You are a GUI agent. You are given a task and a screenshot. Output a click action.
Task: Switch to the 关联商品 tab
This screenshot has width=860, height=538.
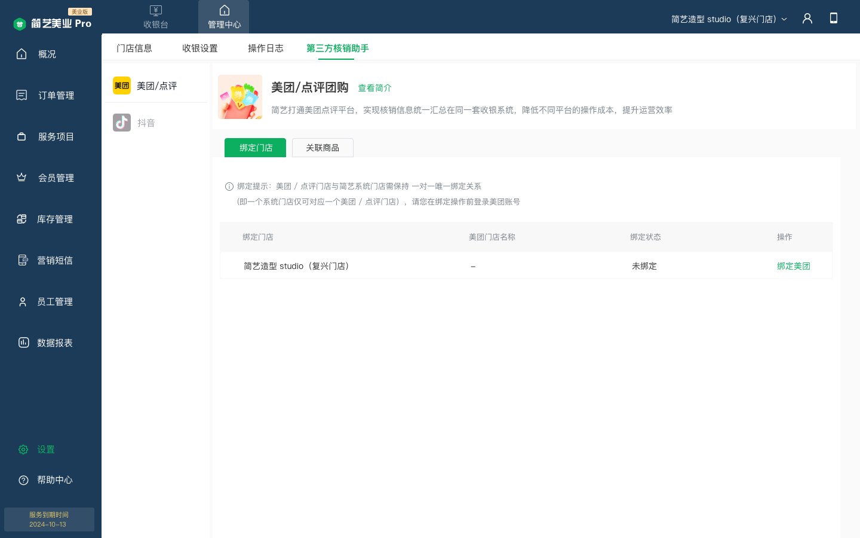pos(322,148)
